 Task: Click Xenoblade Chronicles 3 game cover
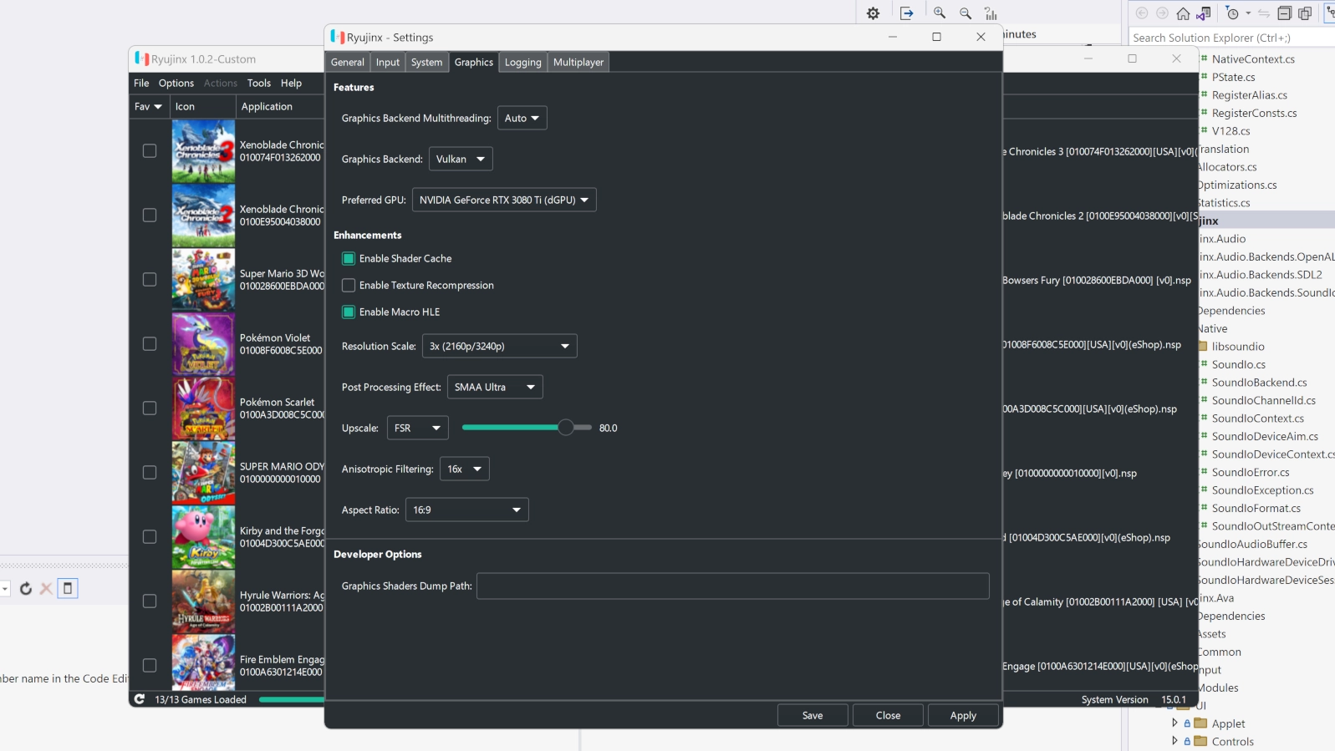point(203,151)
